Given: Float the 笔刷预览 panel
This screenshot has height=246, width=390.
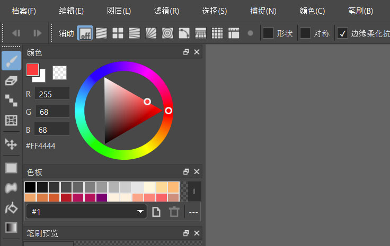Looking at the screenshot, I should coord(186,233).
